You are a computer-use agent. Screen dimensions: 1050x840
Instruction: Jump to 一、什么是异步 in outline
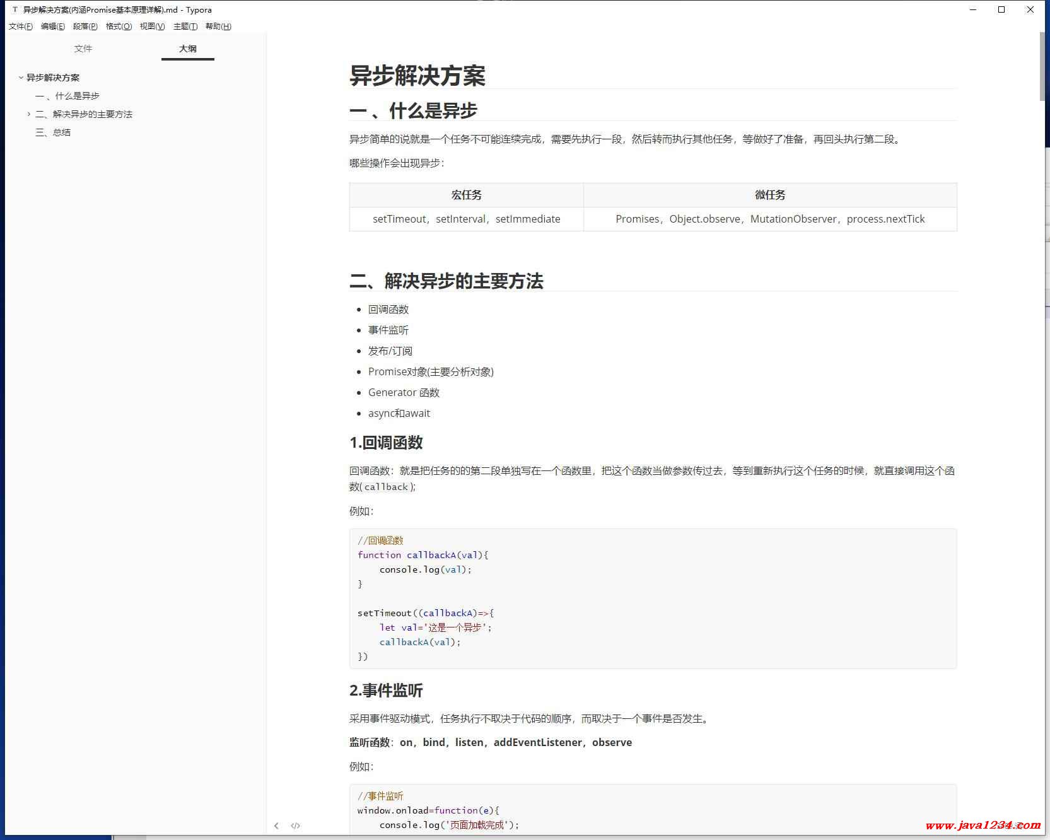[67, 96]
